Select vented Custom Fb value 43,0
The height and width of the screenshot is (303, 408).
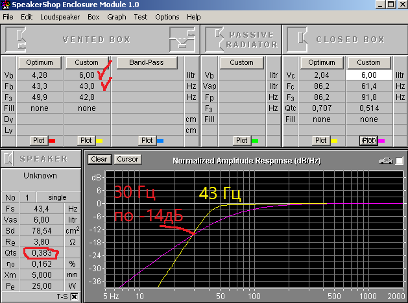pyautogui.click(x=87, y=86)
